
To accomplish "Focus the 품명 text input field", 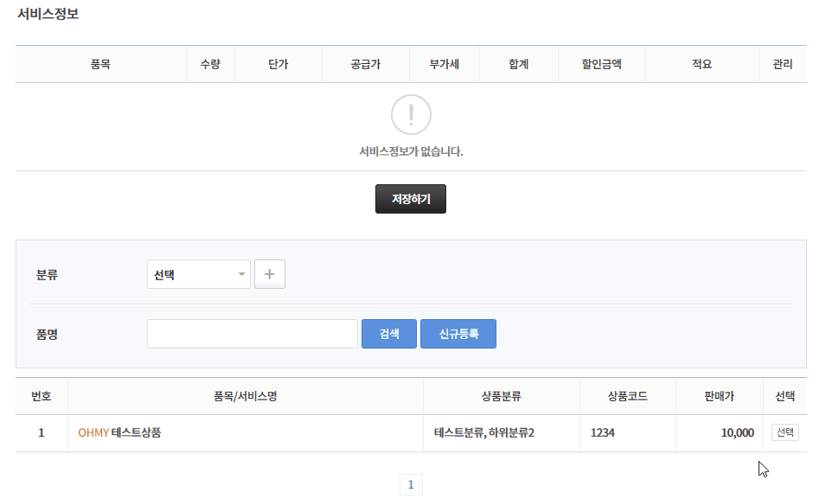I will [x=252, y=334].
